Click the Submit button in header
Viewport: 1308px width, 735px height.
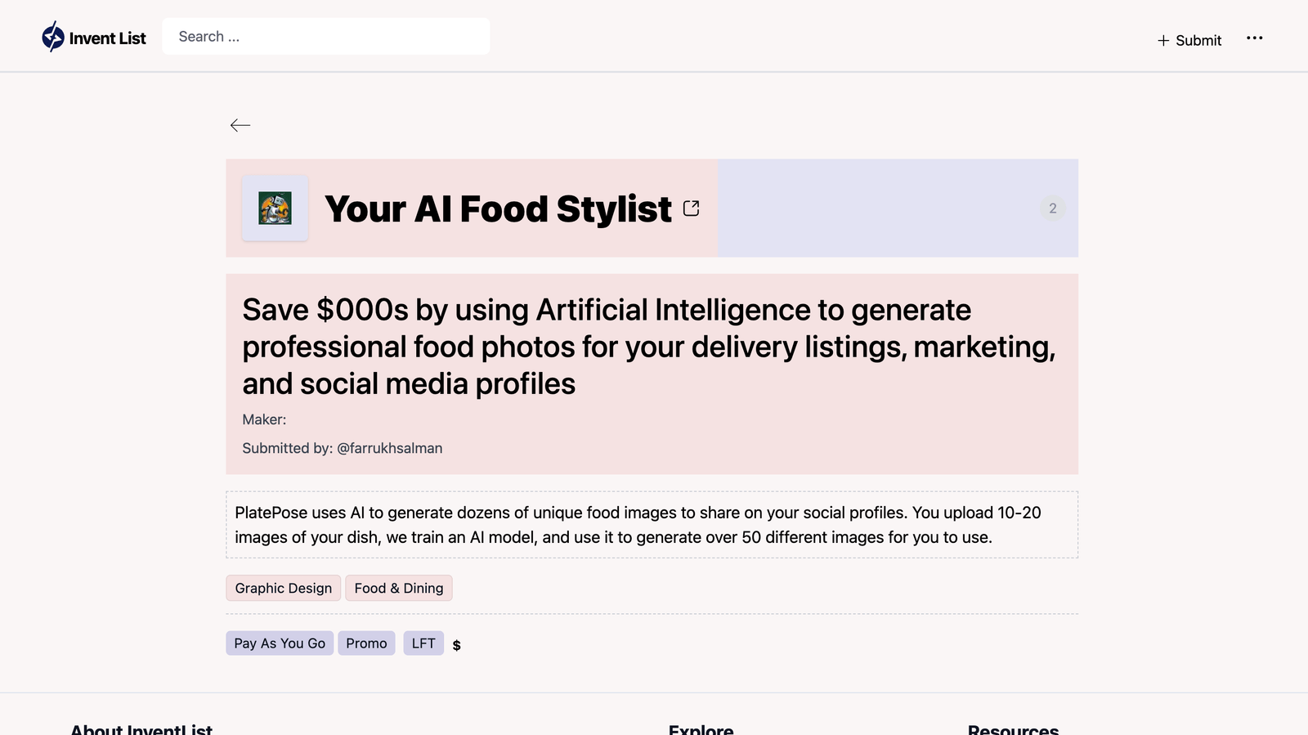click(1189, 41)
